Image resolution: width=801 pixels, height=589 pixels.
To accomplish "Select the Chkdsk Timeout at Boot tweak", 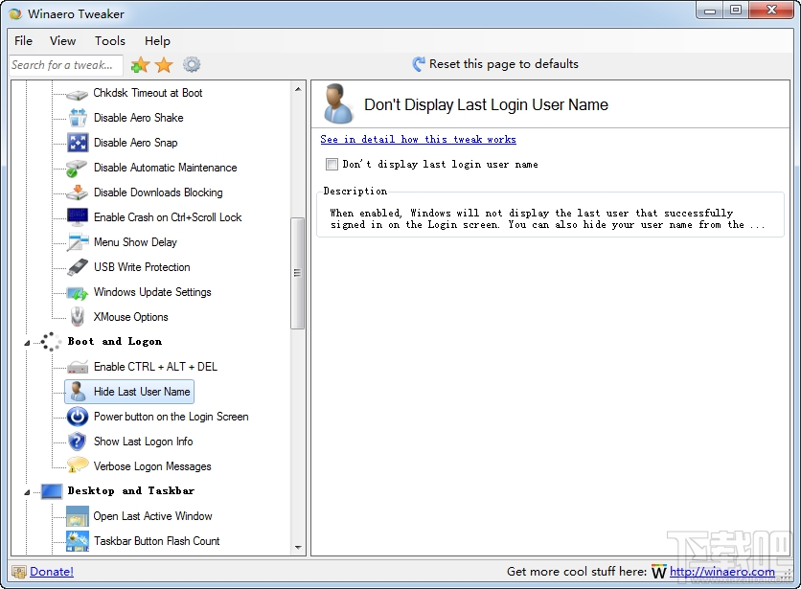I will pyautogui.click(x=148, y=93).
